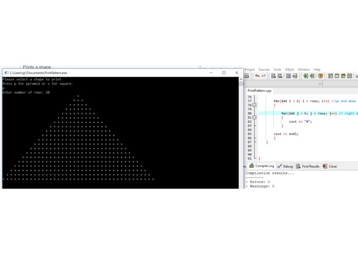Switch to the Compile Log tab
Image resolution: width=358 pixels, height=254 pixels.
pyautogui.click(x=262, y=166)
